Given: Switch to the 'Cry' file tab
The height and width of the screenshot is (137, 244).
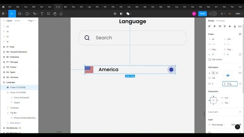Looking at the screenshot, I should [x=26, y=7].
